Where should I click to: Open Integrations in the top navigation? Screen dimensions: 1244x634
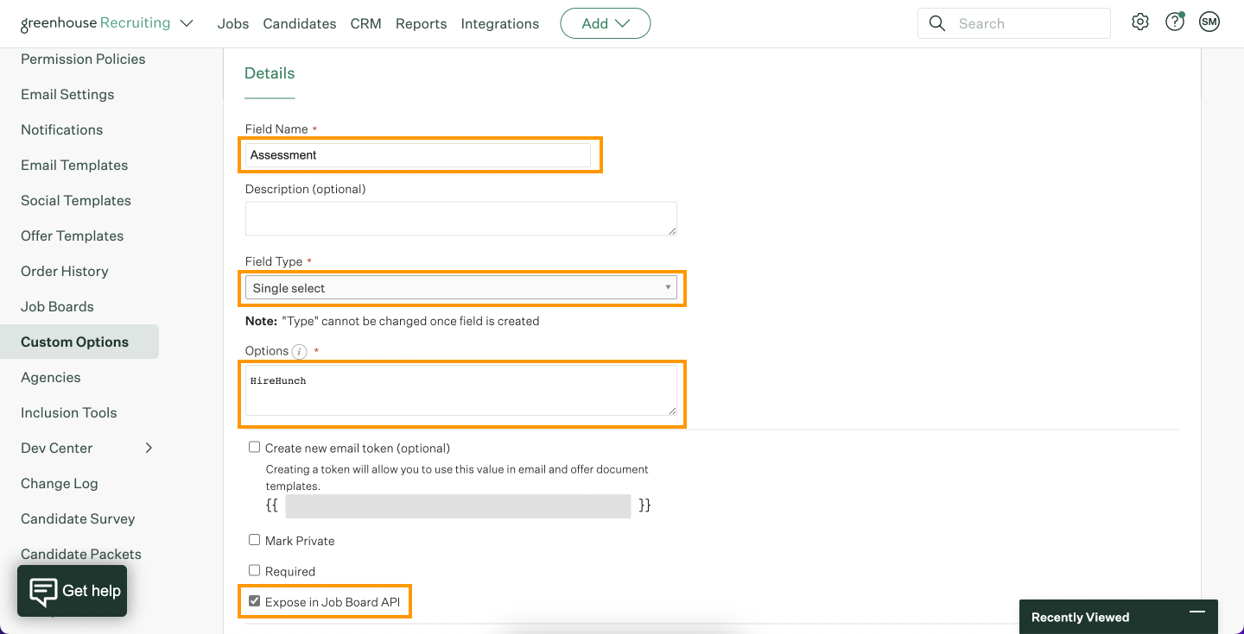point(500,24)
